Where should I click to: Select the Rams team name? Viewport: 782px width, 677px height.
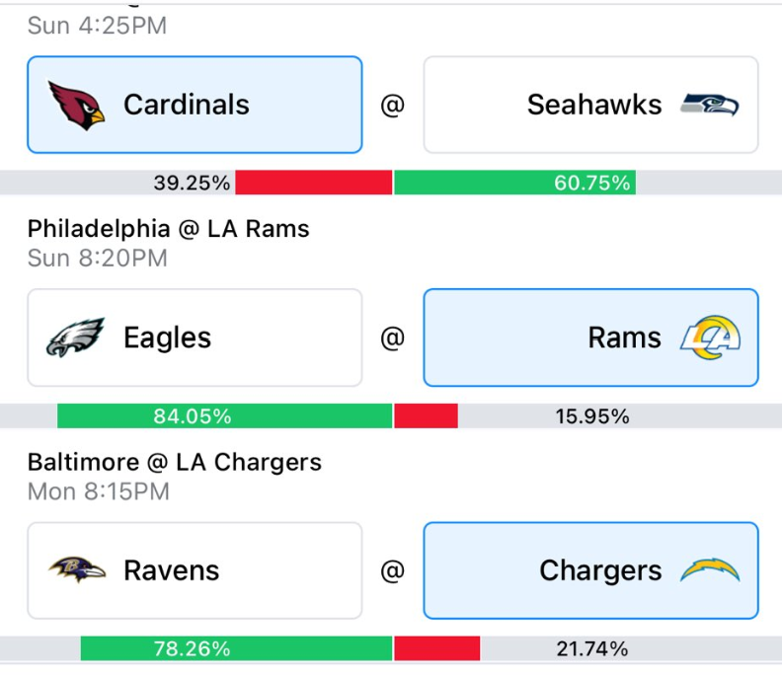pyautogui.click(x=624, y=338)
